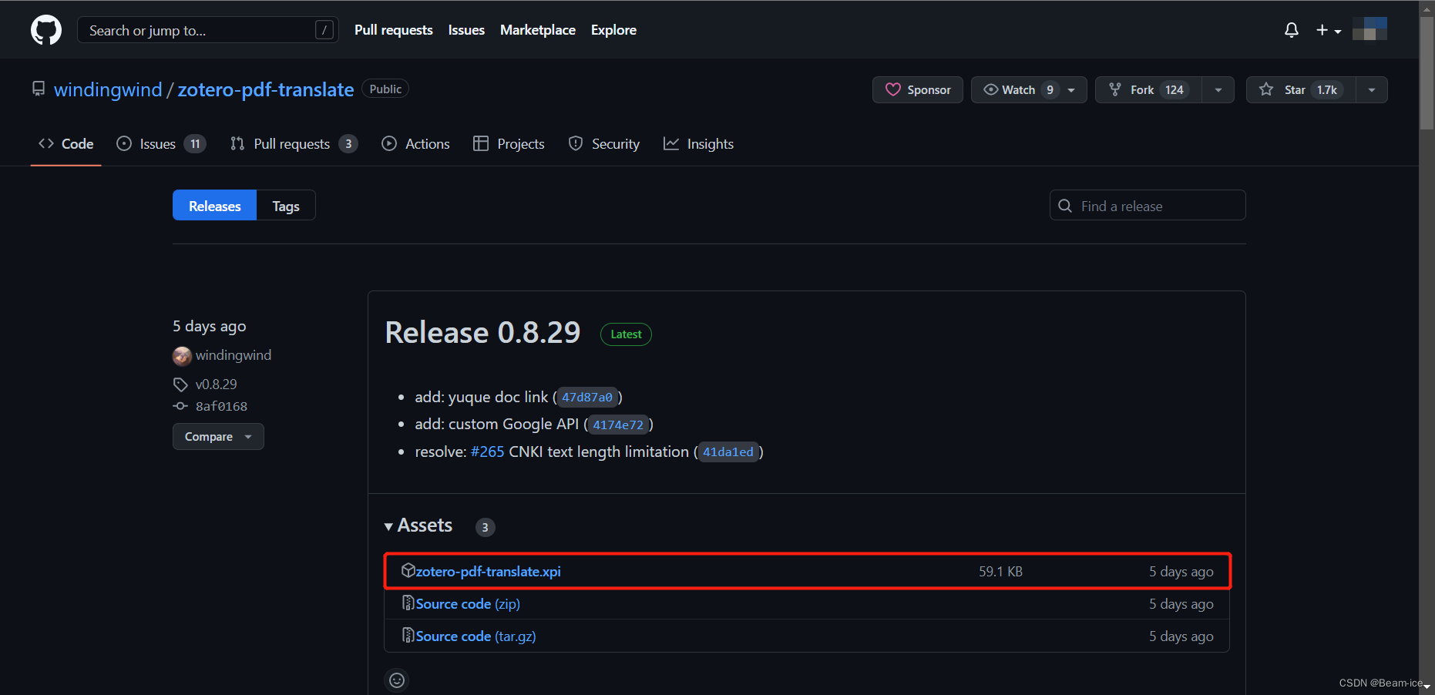Switch to the Actions tab

point(415,144)
